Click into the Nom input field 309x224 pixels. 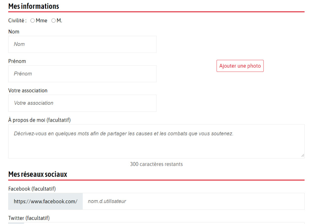(82, 44)
